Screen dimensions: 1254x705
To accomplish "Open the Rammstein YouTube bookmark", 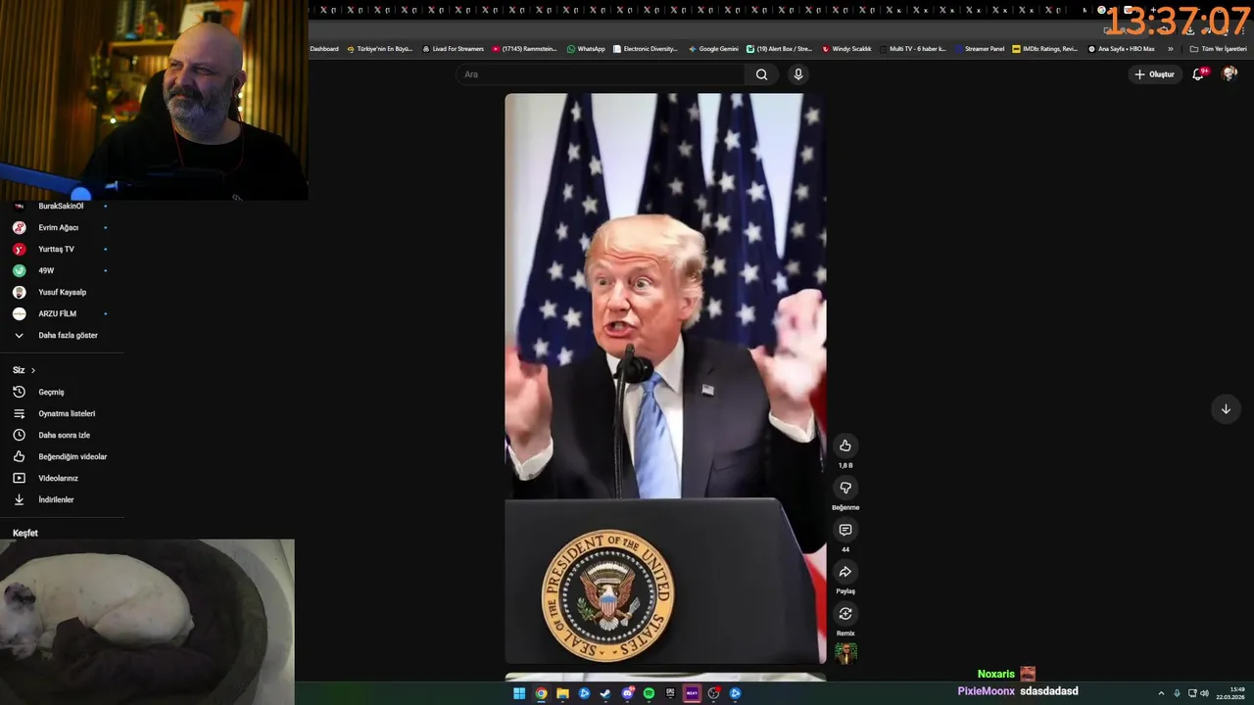I will coord(524,49).
